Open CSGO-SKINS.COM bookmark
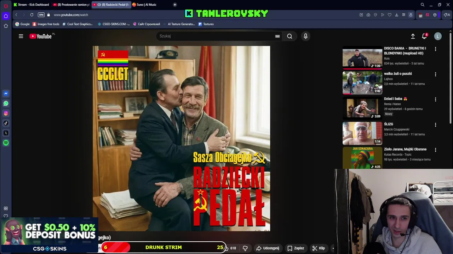The height and width of the screenshot is (254, 453). [113, 24]
